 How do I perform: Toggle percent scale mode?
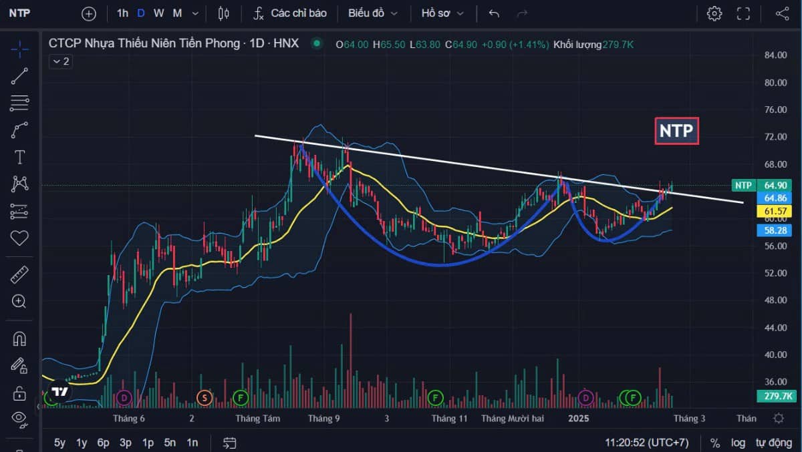click(715, 443)
